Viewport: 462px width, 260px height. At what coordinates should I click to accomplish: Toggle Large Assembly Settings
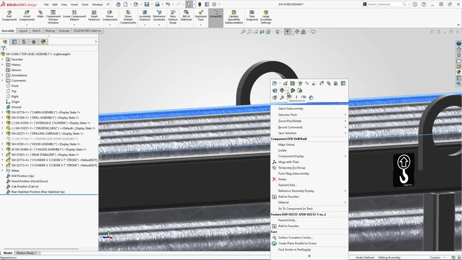pyautogui.click(x=266, y=16)
